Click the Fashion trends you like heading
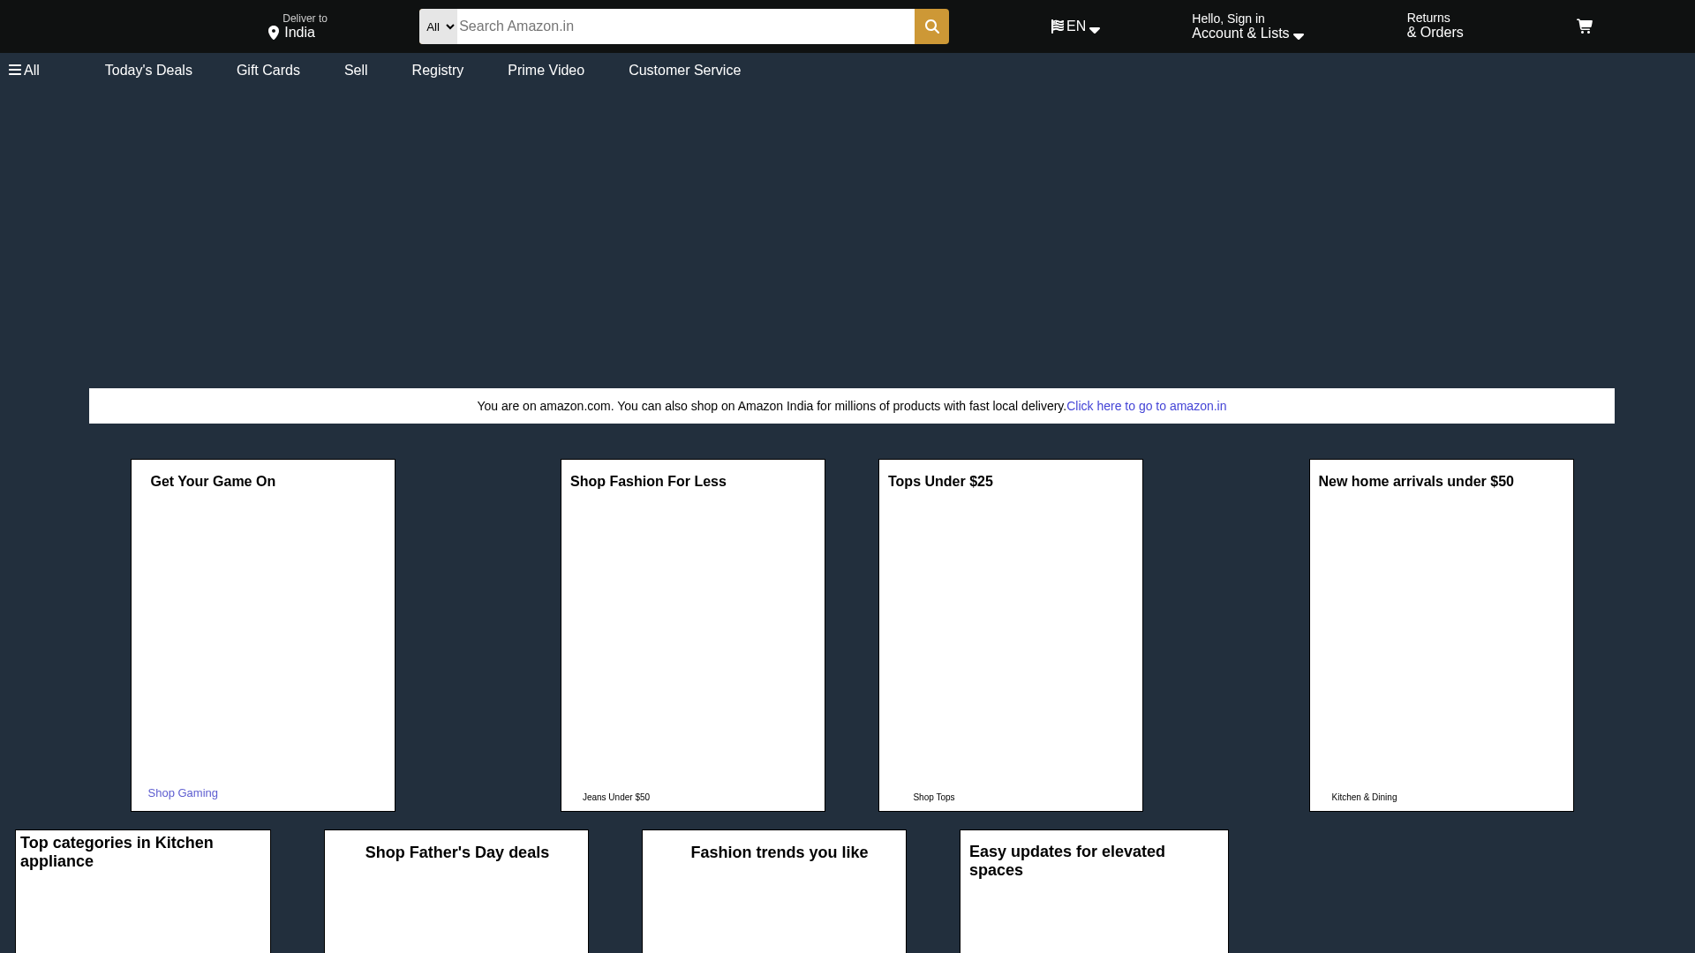The height and width of the screenshot is (953, 1695). tap(780, 852)
